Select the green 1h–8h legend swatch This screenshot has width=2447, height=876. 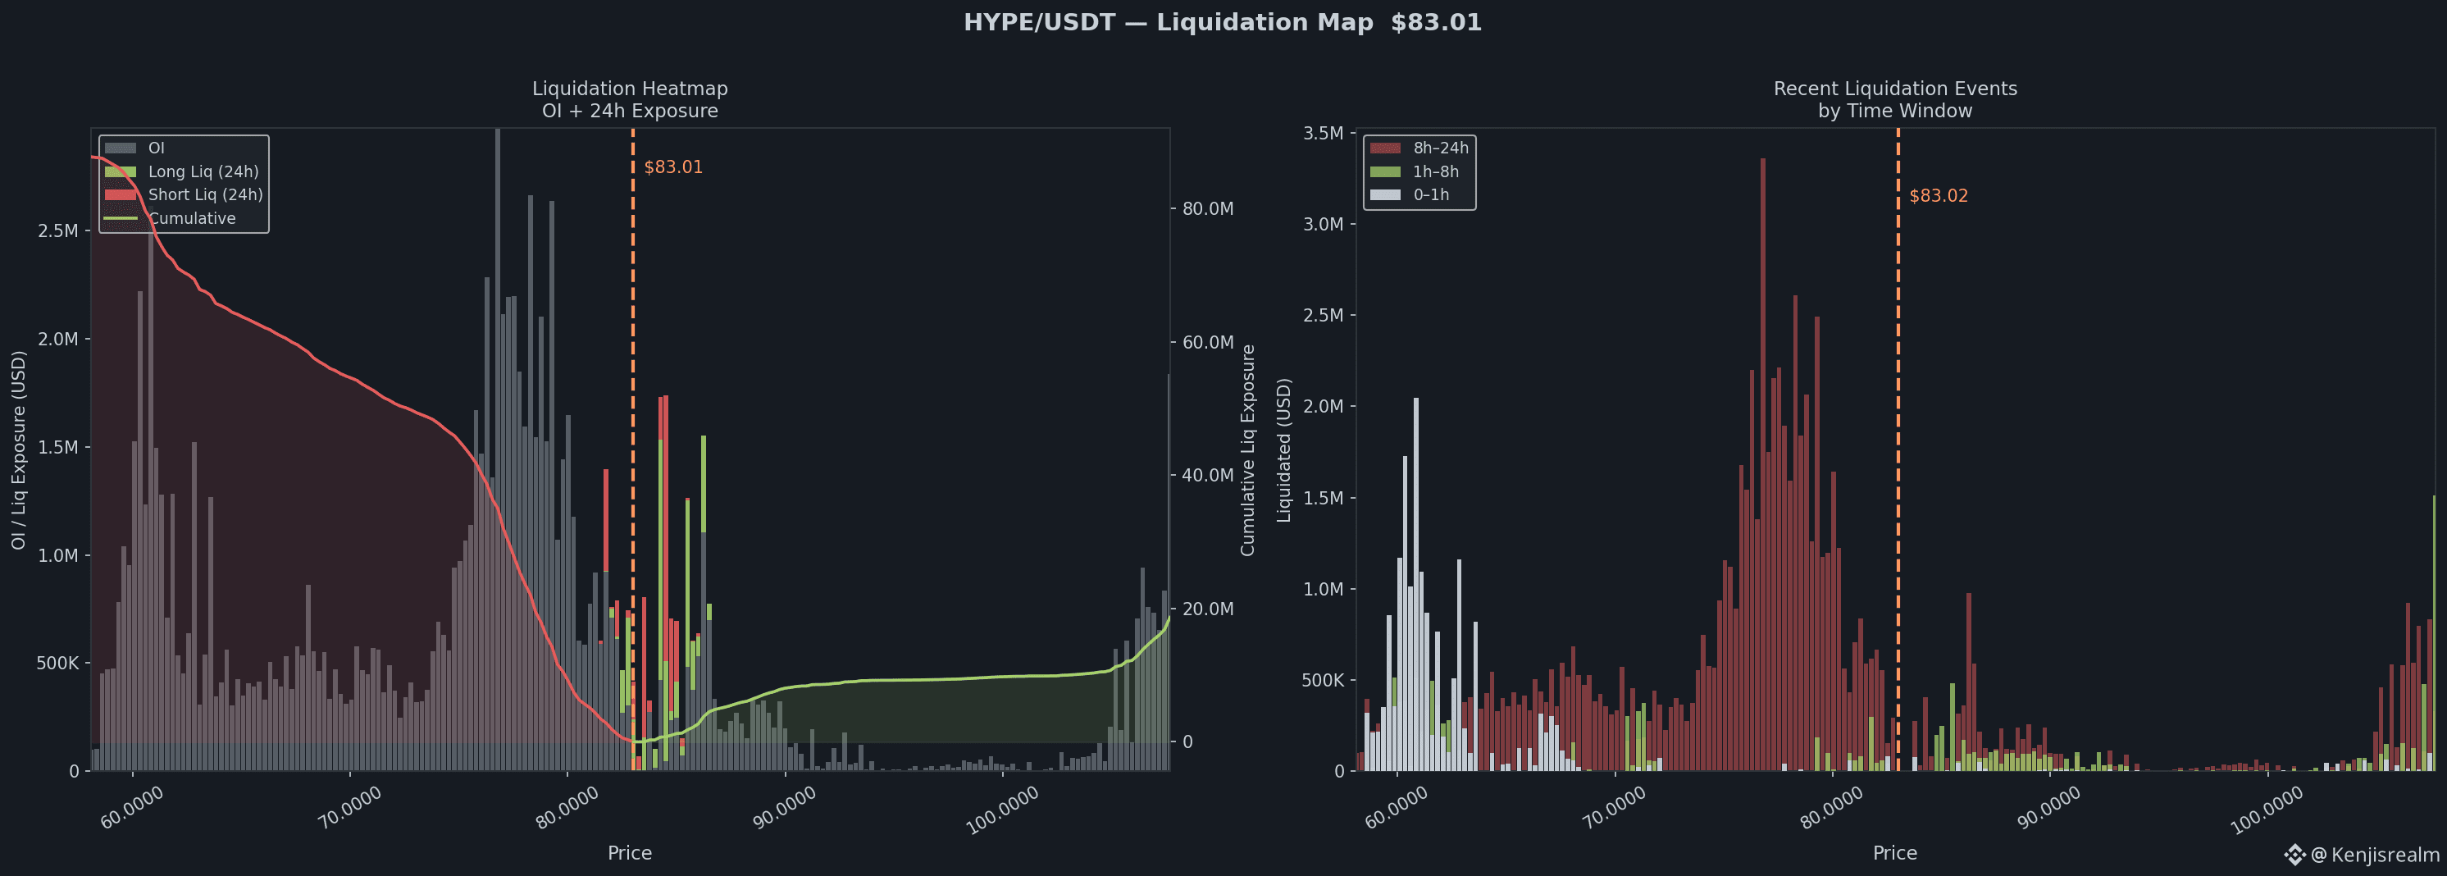click(1386, 172)
